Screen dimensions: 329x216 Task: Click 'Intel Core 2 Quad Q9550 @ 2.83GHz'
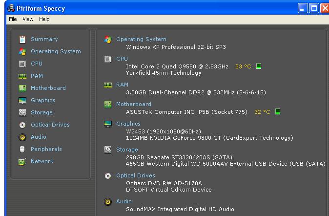click(x=177, y=66)
